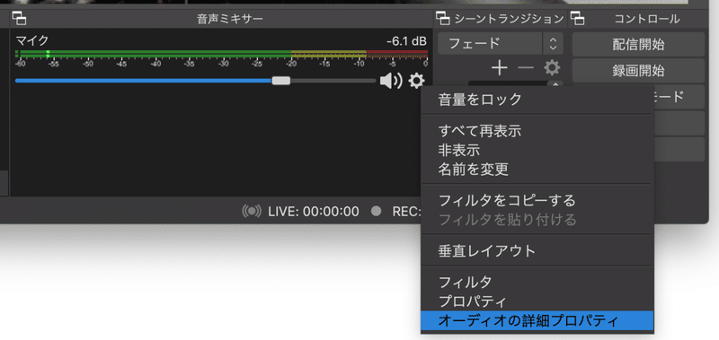The height and width of the screenshot is (340, 719).
Task: Click the -6.1 dB volume readout
Action: point(407,41)
